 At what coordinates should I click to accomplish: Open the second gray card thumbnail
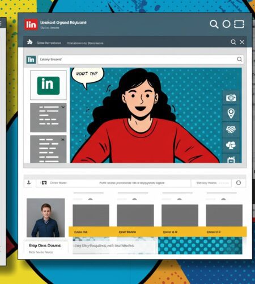coord(135,215)
